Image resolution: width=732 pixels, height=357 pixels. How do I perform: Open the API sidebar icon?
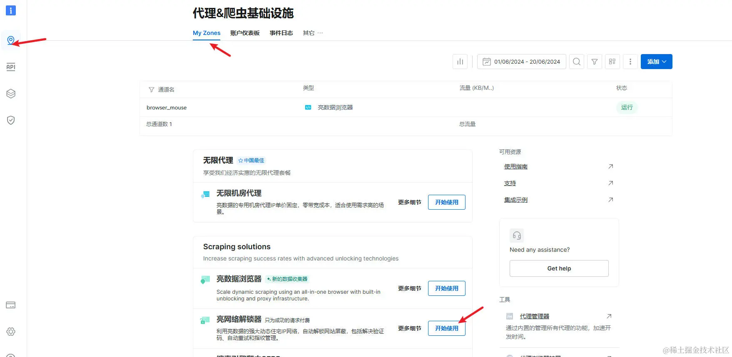(x=11, y=67)
